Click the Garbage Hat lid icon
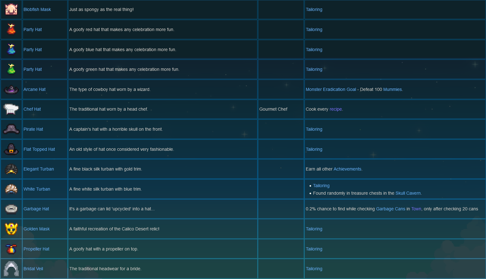This screenshot has width=486, height=279. coord(11,209)
